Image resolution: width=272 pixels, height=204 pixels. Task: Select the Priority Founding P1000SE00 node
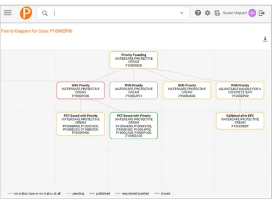pyautogui.click(x=134, y=60)
